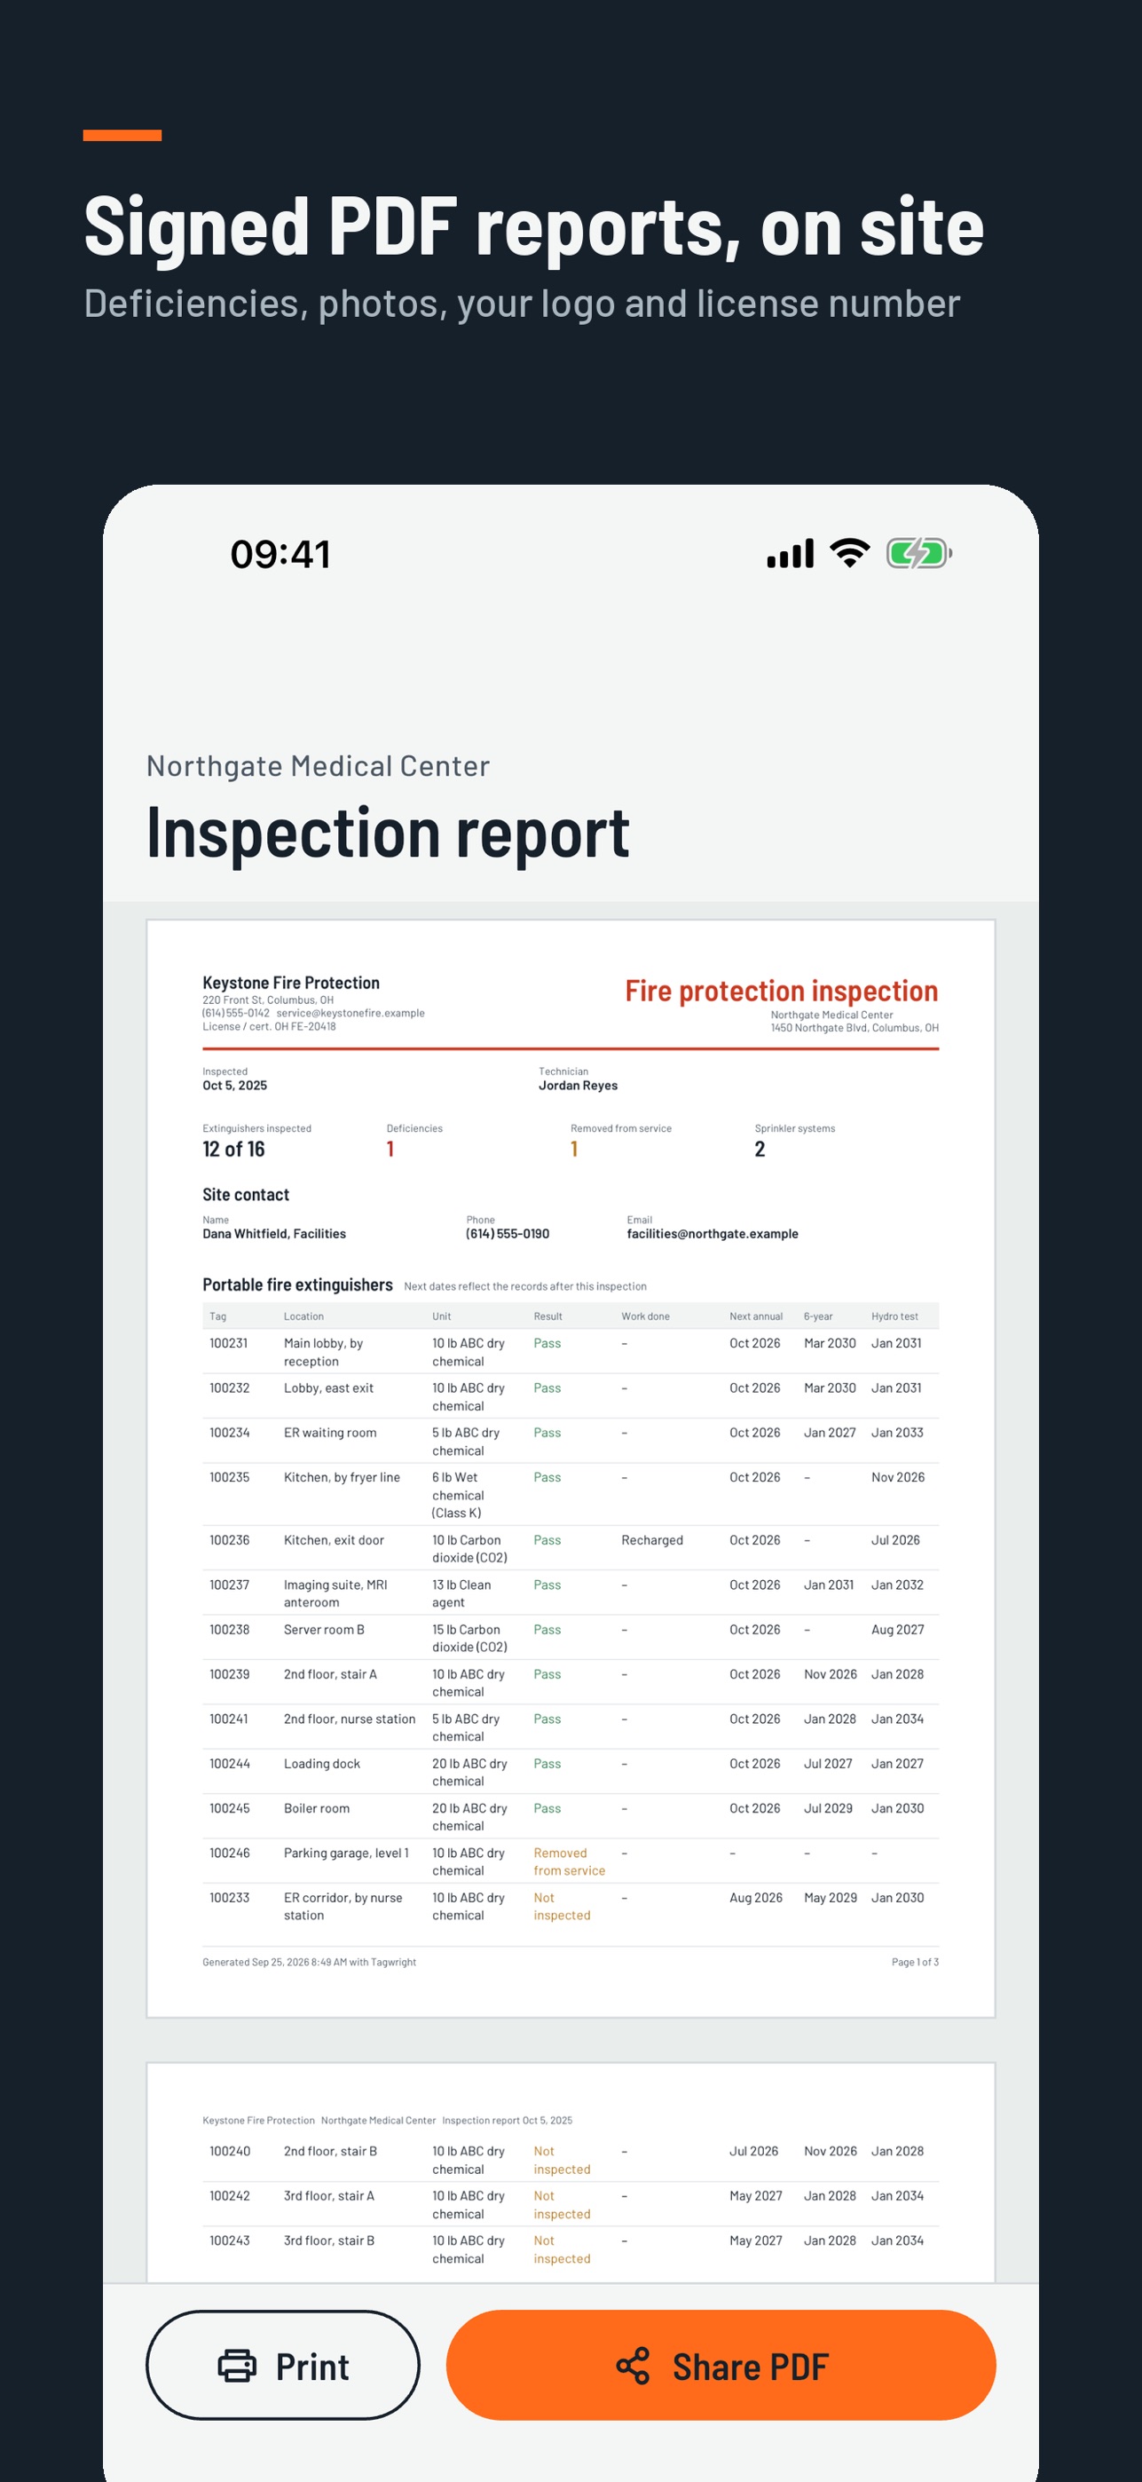
Task: Tap 'License / cert. OH FE-20418' line
Action: coord(269,1026)
